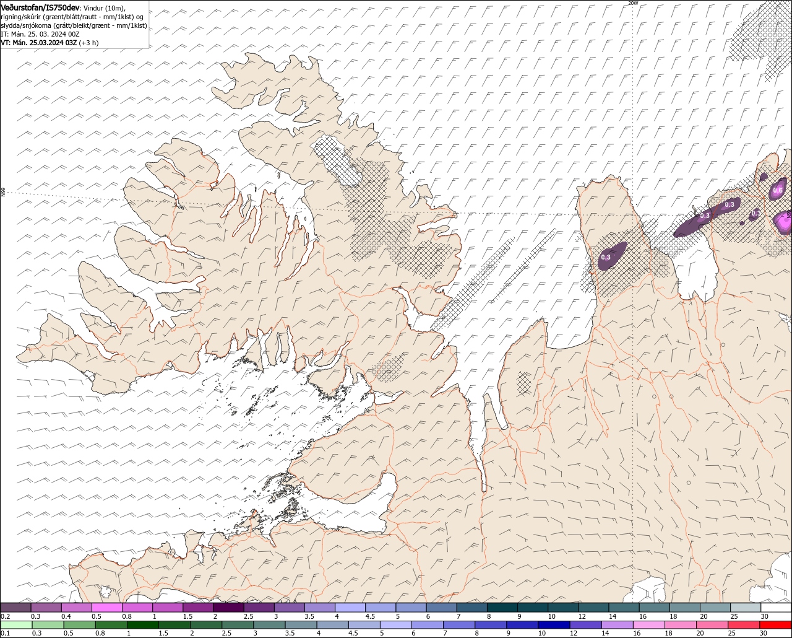The width and height of the screenshot is (792, 638).
Task: Pick the dark teal snow swatch starting at 8
Action: [x=502, y=608]
